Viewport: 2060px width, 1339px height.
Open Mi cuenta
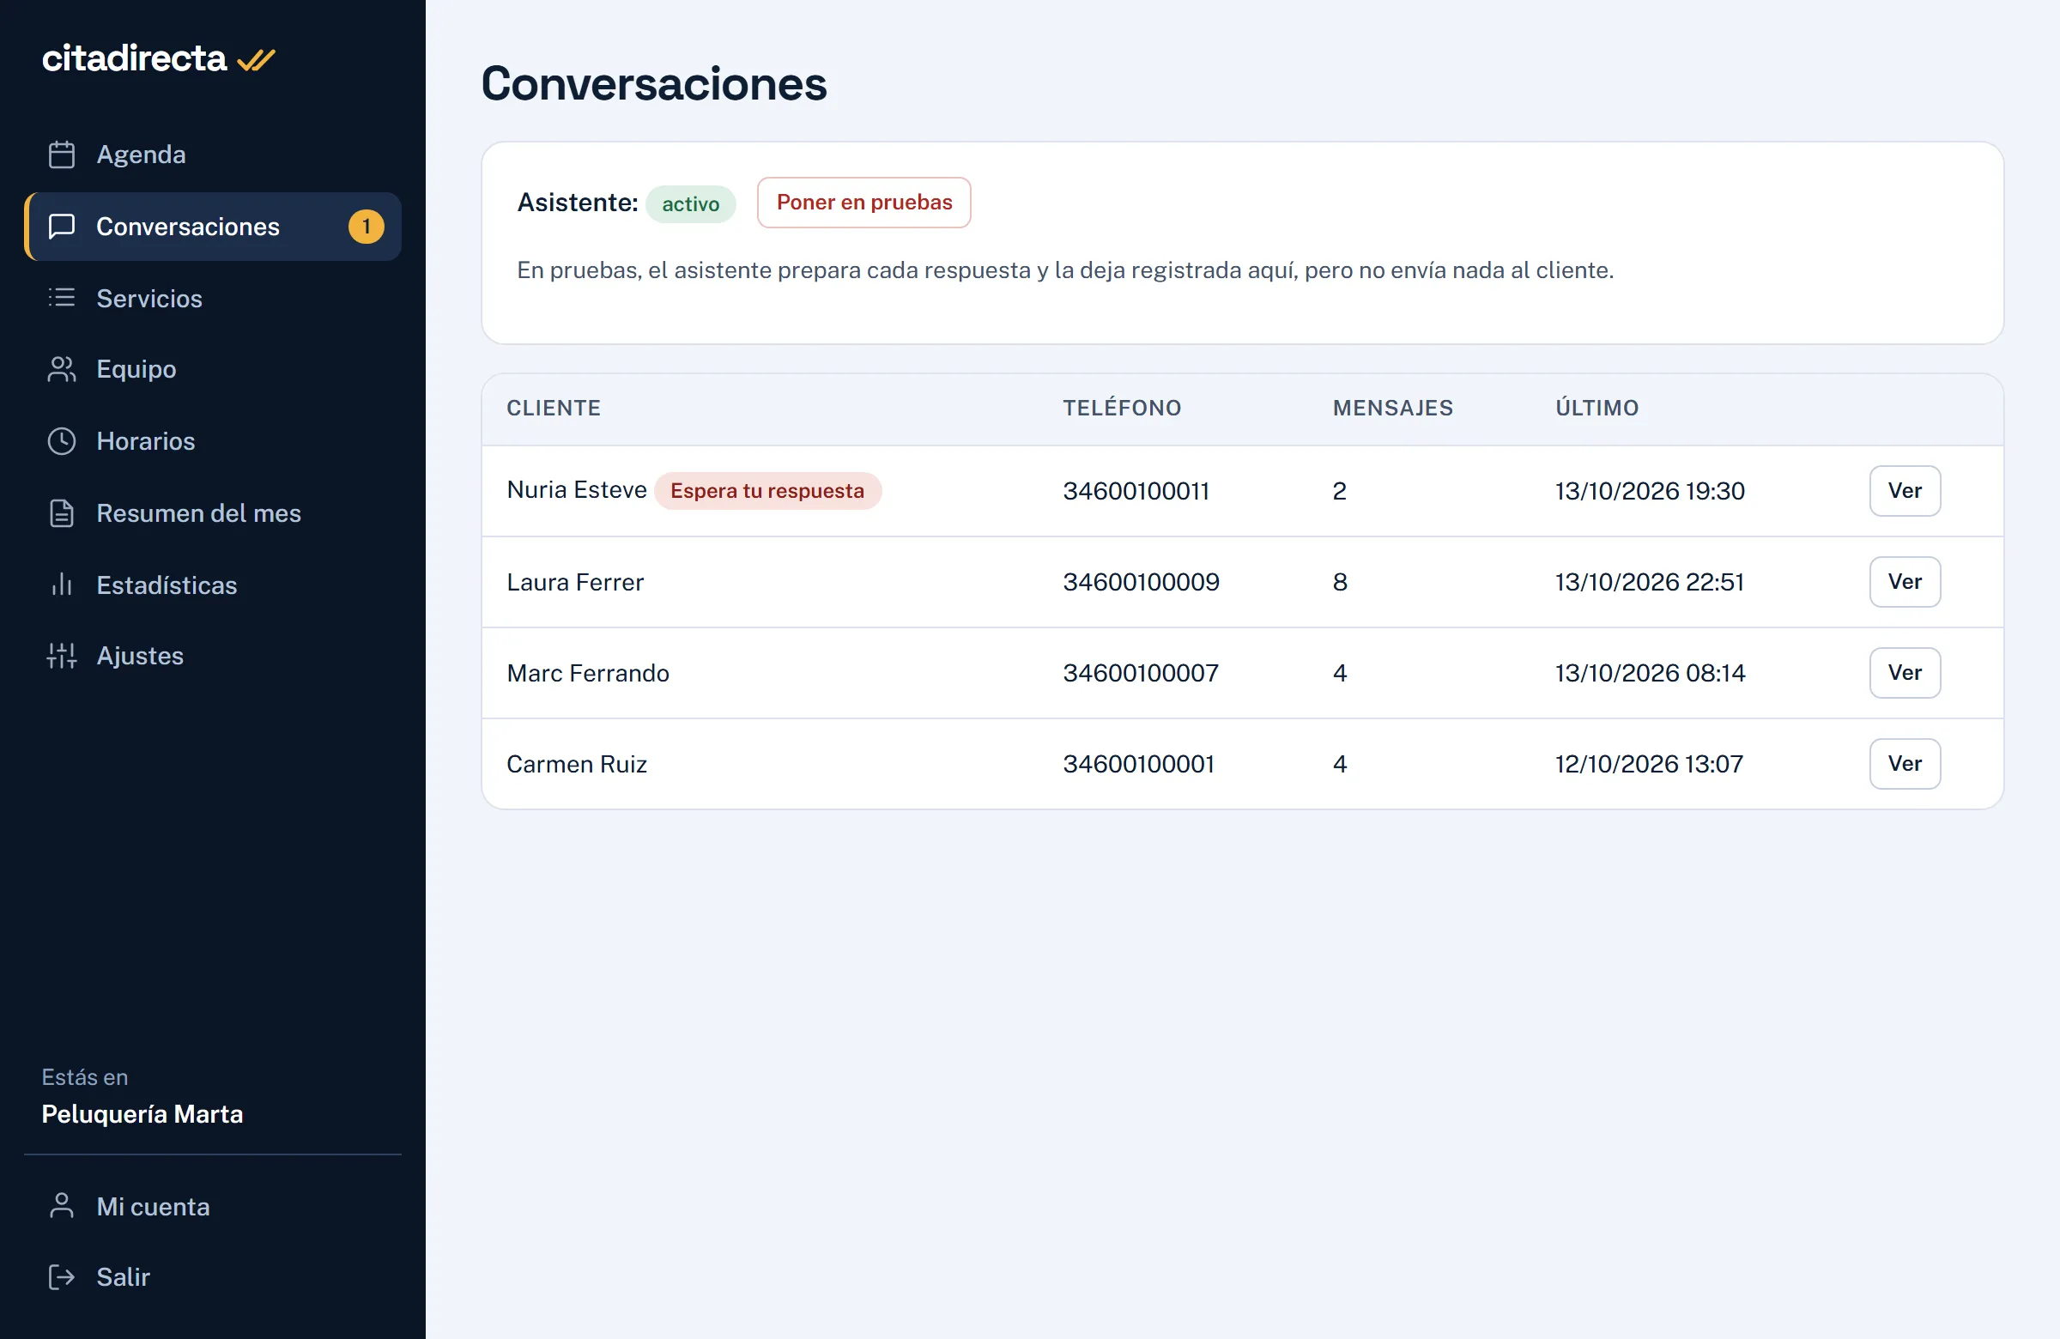coord(213,1206)
